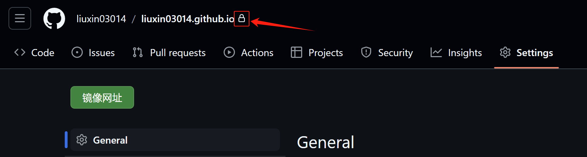This screenshot has height=157, width=587.
Task: Click the gear icon beside Settings tab
Action: [505, 53]
